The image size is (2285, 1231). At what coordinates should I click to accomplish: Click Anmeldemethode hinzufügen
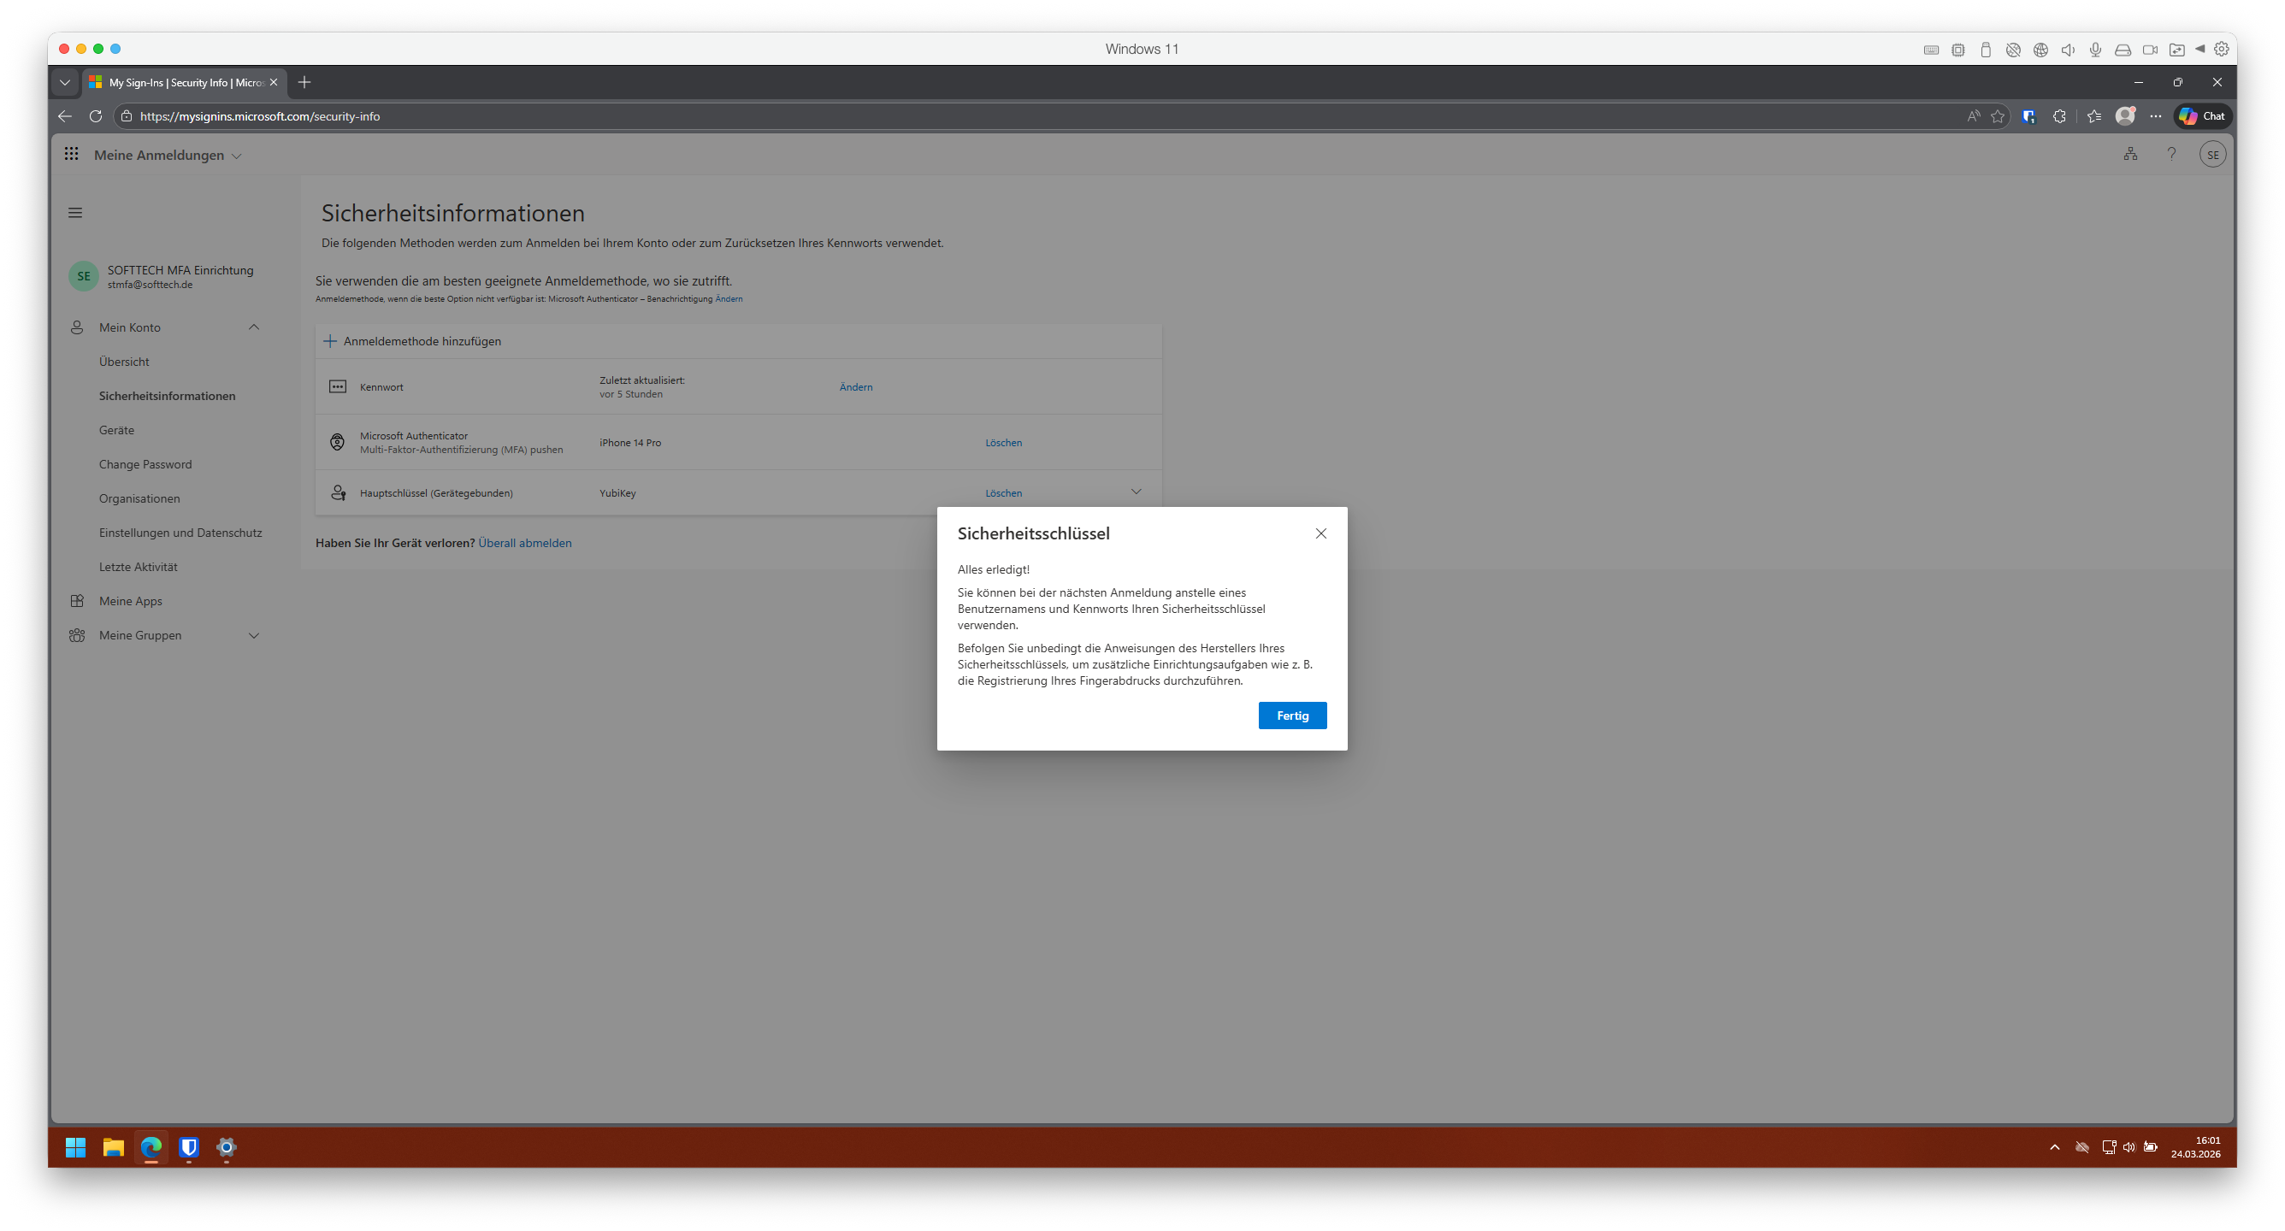click(x=412, y=341)
